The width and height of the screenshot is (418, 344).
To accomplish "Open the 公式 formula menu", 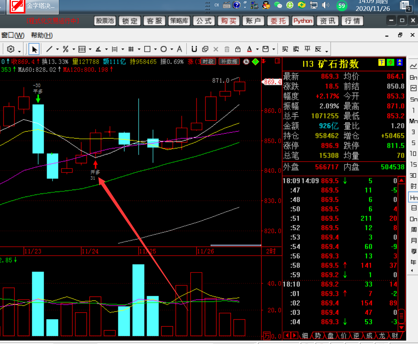I will (x=204, y=21).
